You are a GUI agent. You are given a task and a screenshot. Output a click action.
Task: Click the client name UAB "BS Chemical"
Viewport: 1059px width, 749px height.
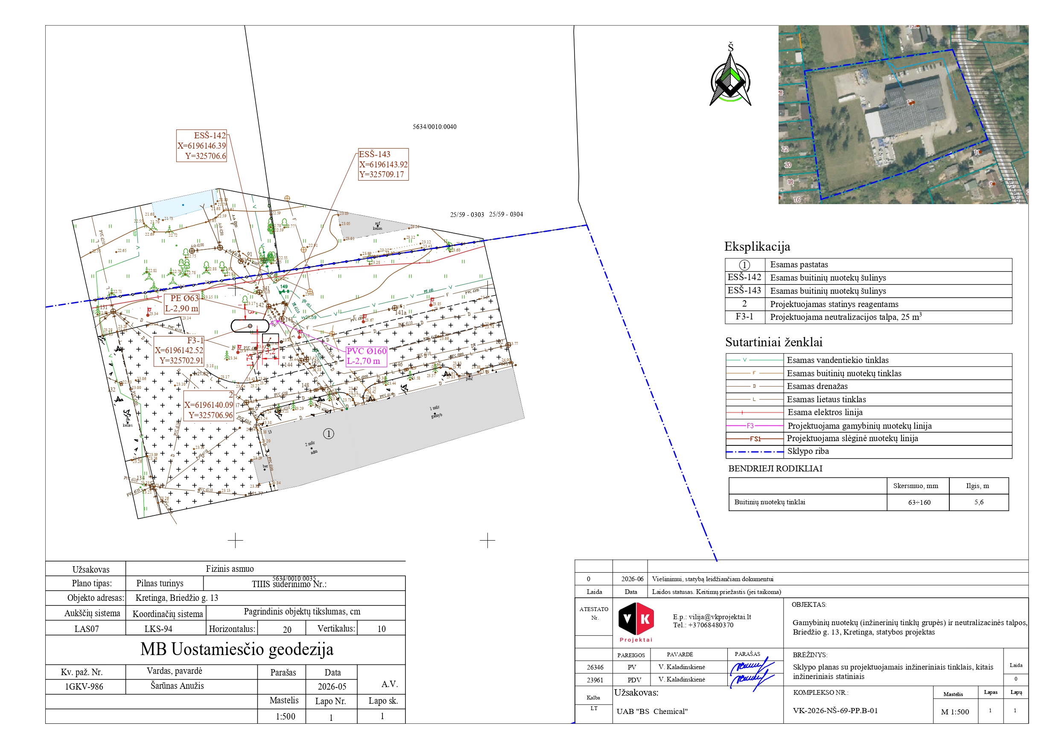[x=652, y=712]
